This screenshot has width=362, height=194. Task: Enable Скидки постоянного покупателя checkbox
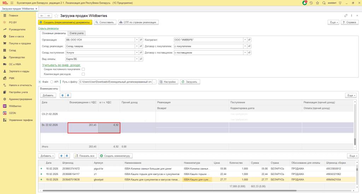coord(83,69)
